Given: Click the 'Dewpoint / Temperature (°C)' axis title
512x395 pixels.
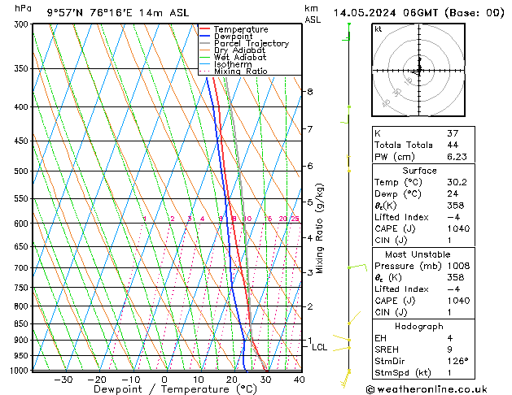Looking at the screenshot, I should point(175,389).
